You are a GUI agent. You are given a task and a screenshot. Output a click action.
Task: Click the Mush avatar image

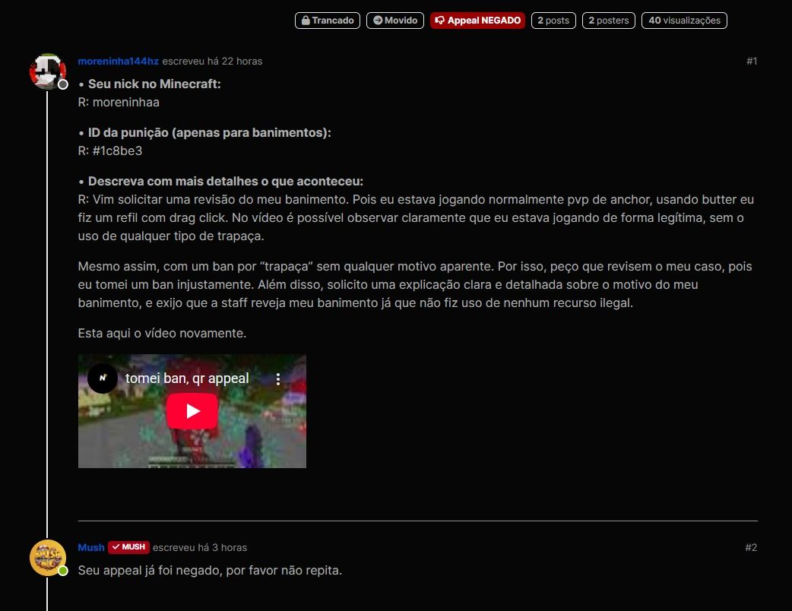[x=48, y=558]
